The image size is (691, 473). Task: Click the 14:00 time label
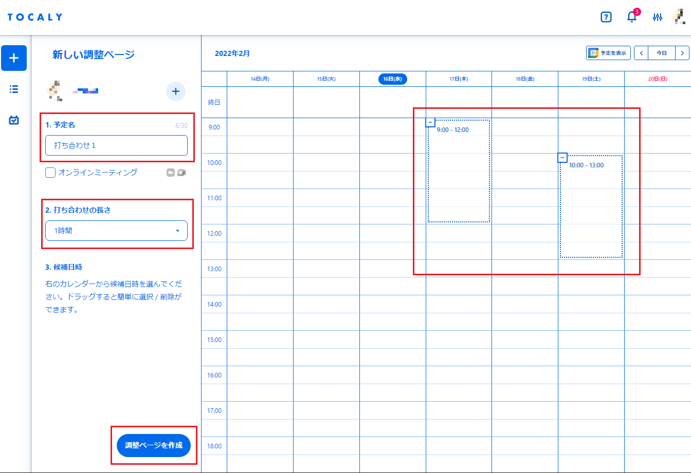214,305
